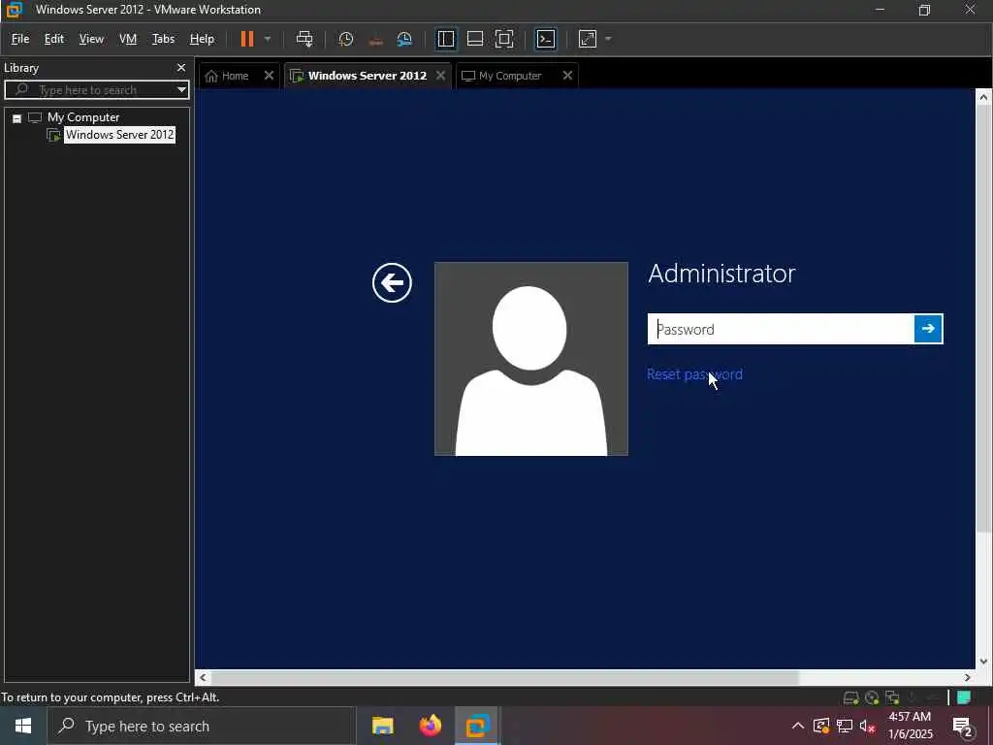Open the View menu
The width and height of the screenshot is (993, 745).
[x=91, y=39]
